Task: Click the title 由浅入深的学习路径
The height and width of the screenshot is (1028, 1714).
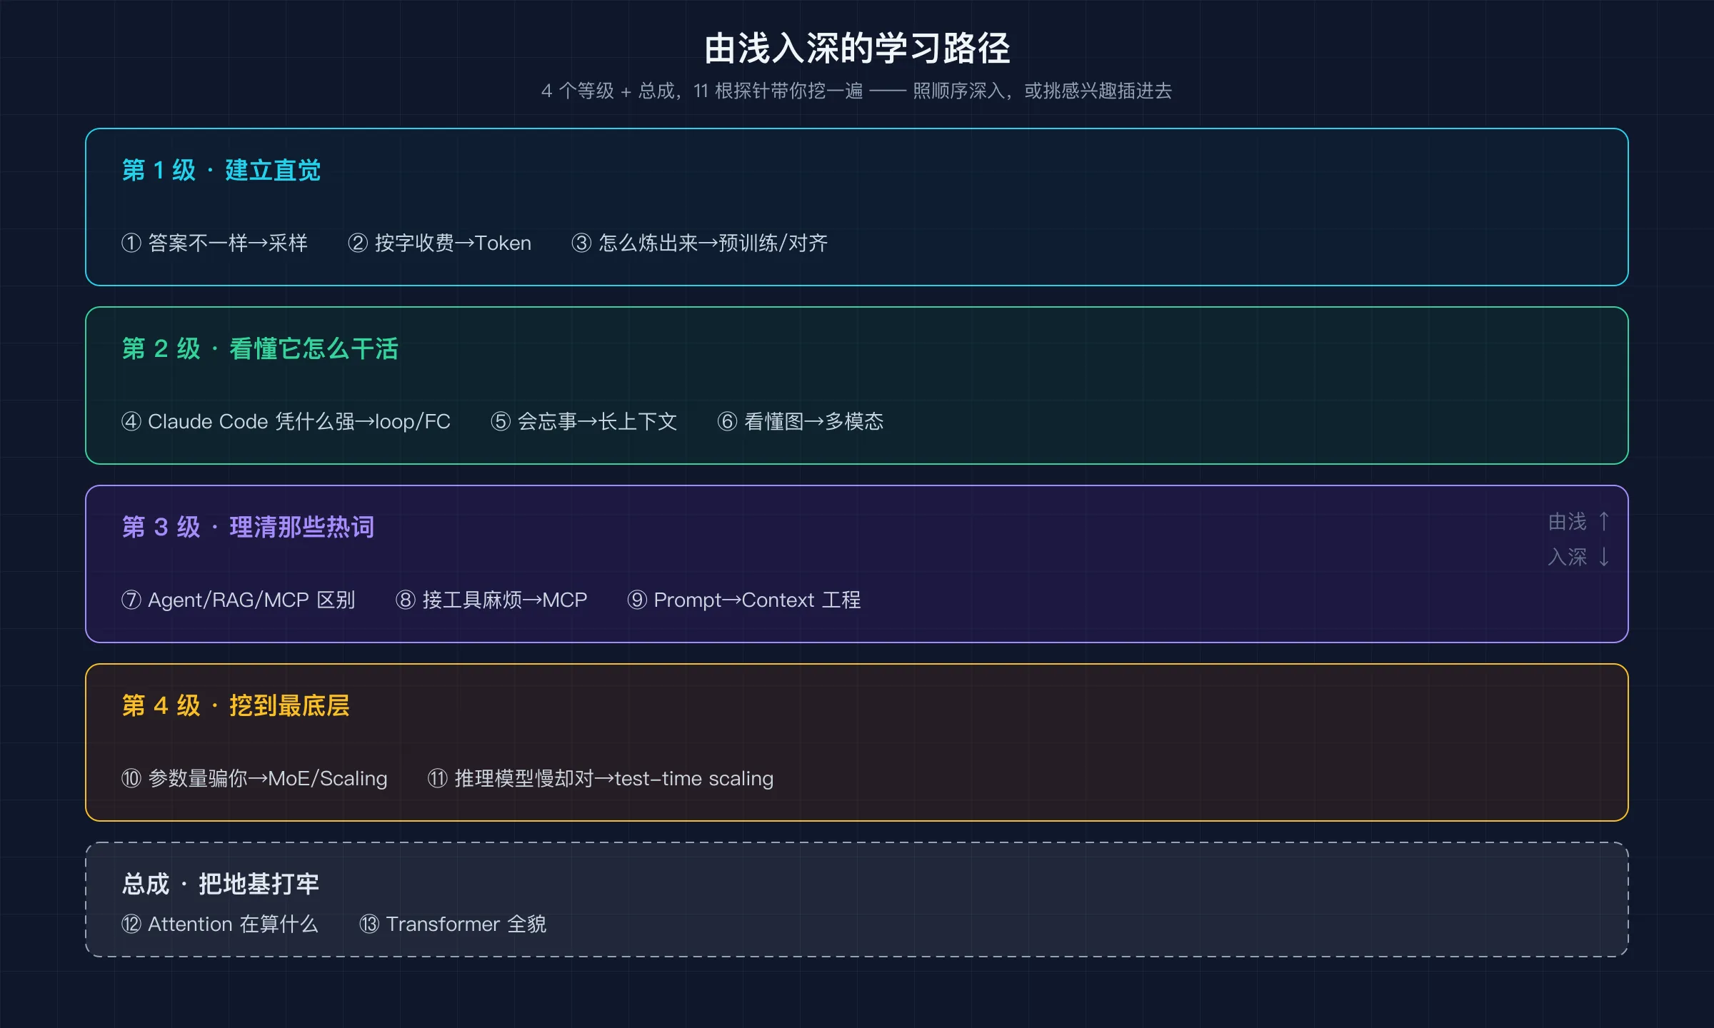Action: tap(857, 49)
